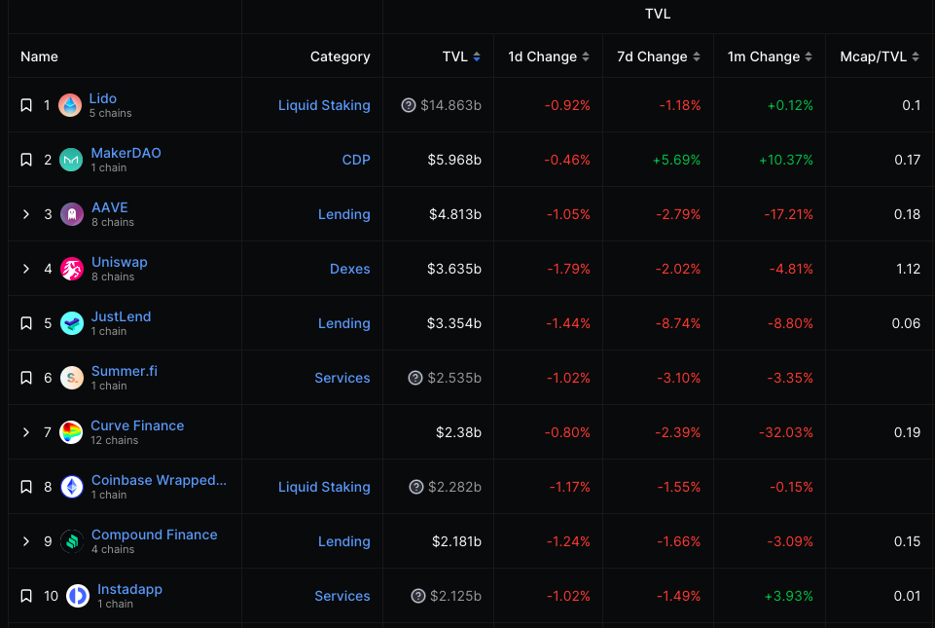Click question mark icon beside Lido TVL

pos(409,106)
